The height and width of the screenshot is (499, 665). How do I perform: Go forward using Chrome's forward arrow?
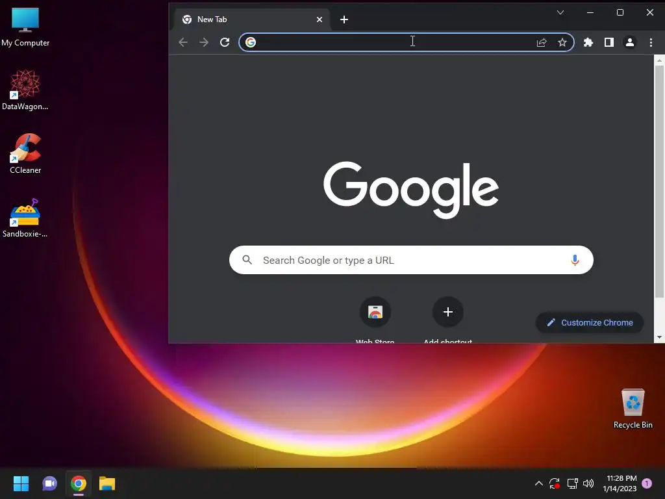coord(204,42)
